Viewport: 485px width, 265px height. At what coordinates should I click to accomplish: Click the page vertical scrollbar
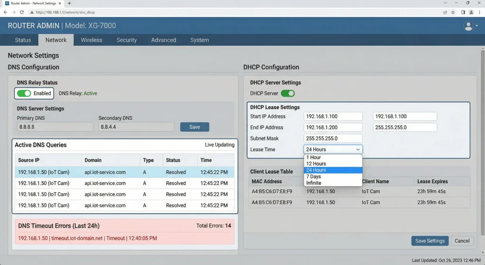point(483,142)
